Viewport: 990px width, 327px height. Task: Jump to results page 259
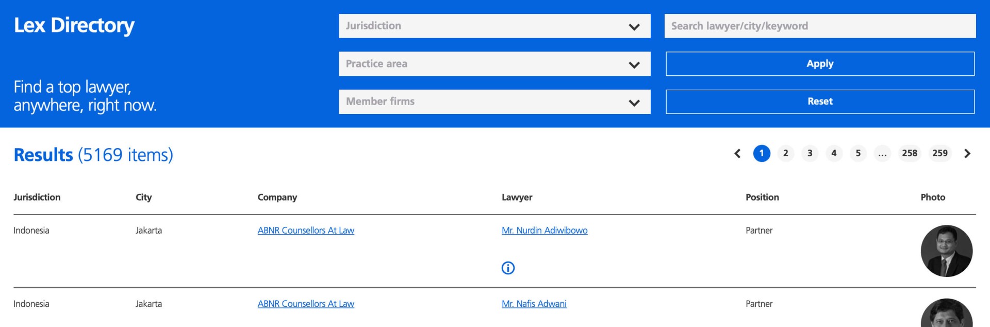(940, 153)
